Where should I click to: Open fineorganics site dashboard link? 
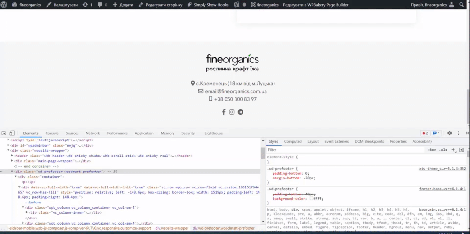(26, 5)
